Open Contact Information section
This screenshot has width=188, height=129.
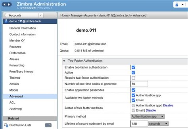[x=22, y=34]
